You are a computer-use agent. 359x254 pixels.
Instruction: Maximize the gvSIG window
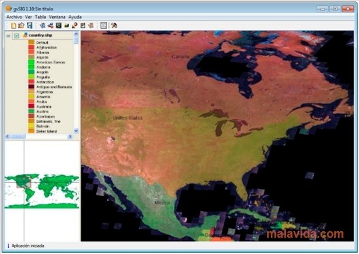point(336,9)
